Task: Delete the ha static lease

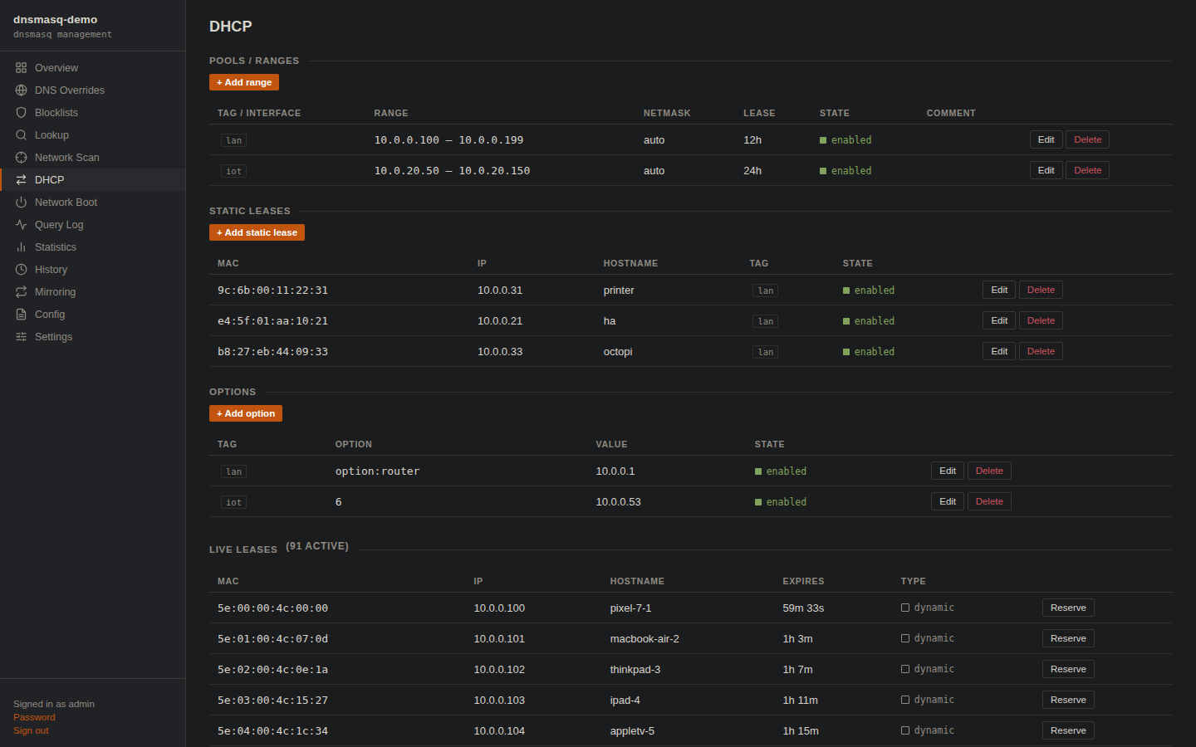Action: 1041,320
